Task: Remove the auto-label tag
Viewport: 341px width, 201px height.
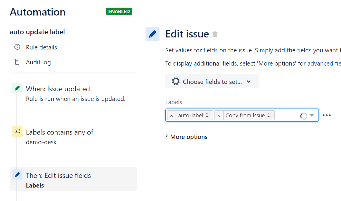Action: [172, 115]
